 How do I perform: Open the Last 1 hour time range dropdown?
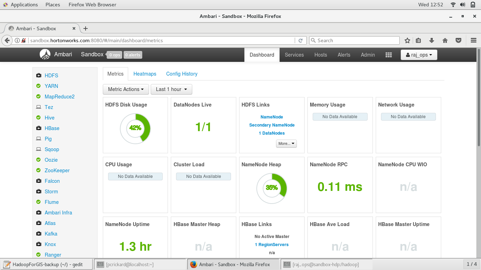(171, 89)
